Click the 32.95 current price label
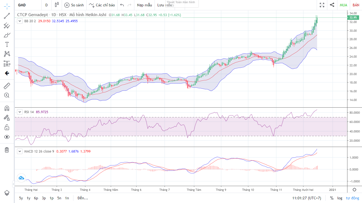 click(353, 17)
